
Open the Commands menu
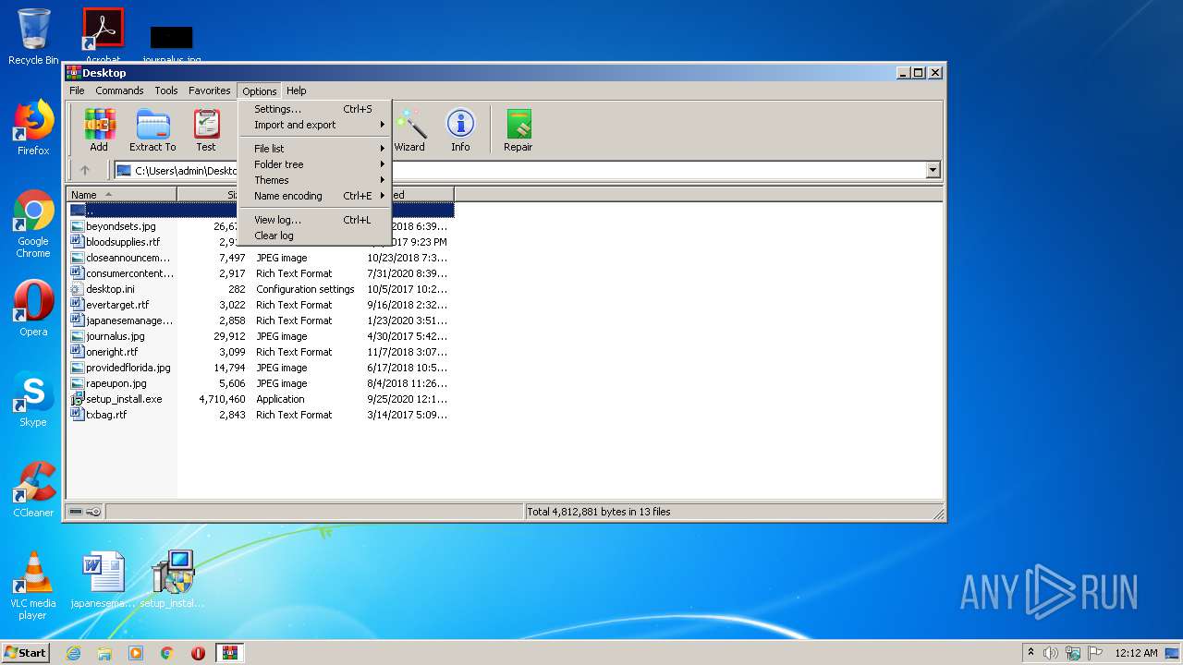tap(119, 91)
